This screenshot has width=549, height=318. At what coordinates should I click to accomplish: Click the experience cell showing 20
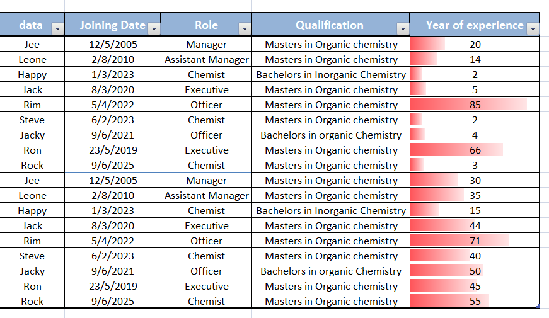pos(475,45)
